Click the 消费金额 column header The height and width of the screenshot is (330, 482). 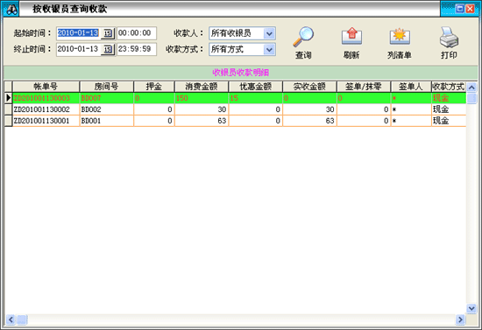[x=202, y=87]
